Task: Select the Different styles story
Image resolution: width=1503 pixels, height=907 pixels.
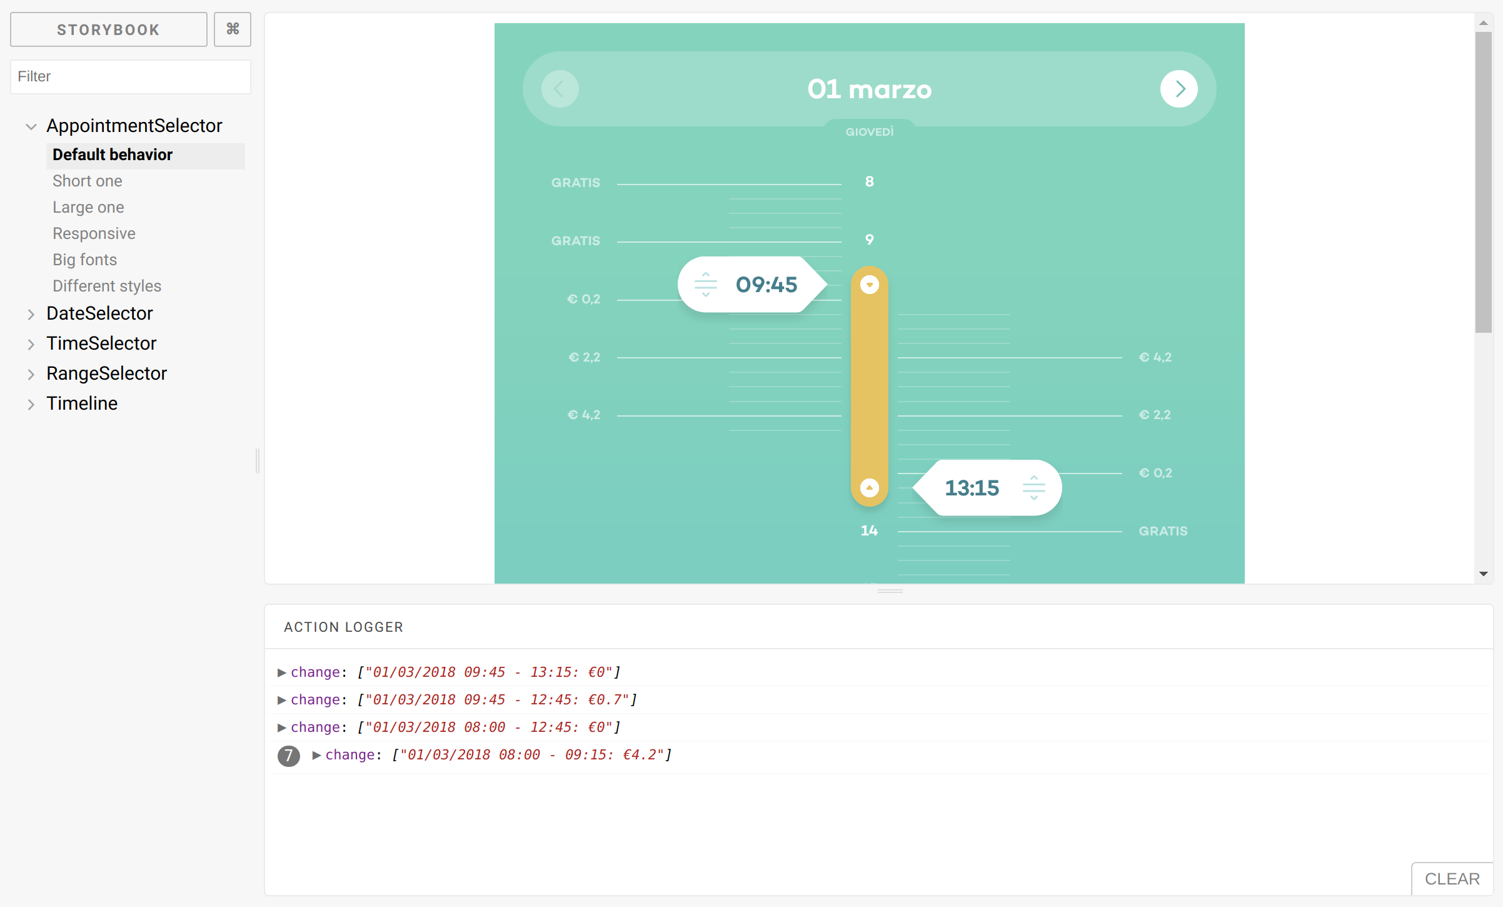Action: coord(107,286)
